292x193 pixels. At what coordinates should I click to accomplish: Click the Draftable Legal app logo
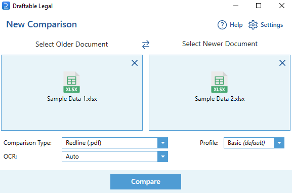click(6, 6)
